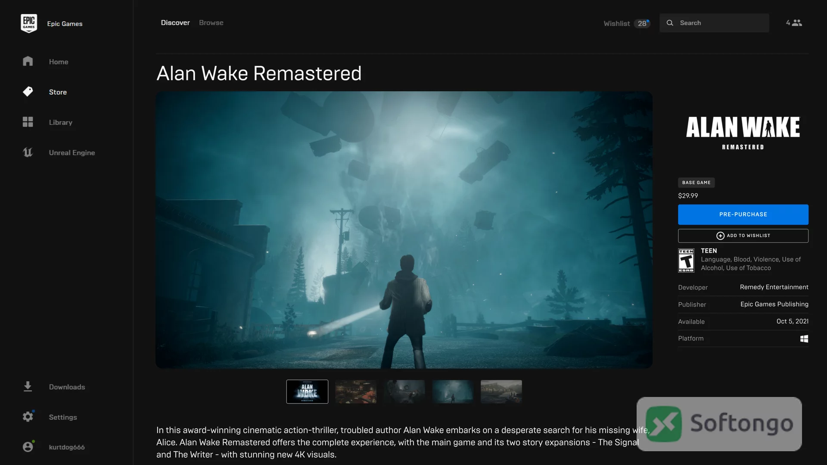Select the Alan Wake logo thumbnail

coord(307,391)
